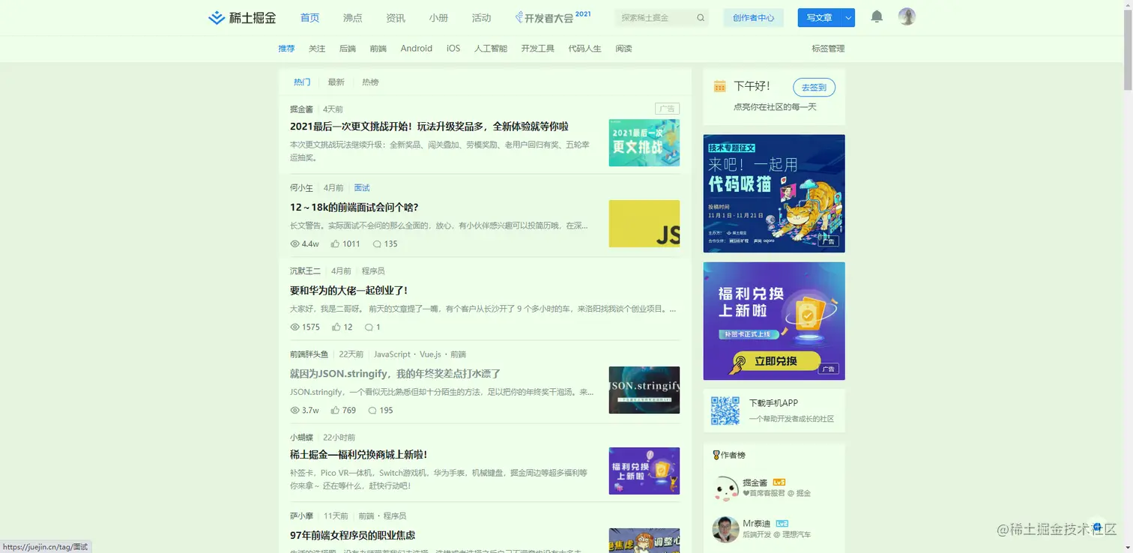The image size is (1133, 553).
Task: Open article 97年前端女程序员的职业焦虑
Action: point(353,536)
